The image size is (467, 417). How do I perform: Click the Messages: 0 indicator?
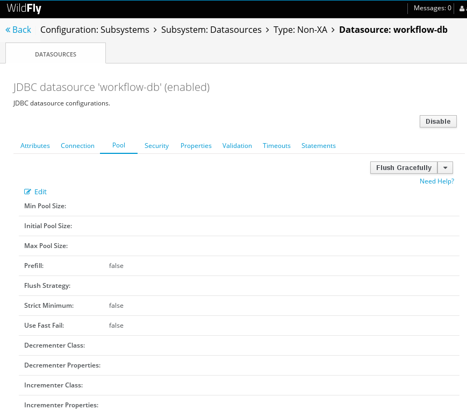click(x=433, y=8)
